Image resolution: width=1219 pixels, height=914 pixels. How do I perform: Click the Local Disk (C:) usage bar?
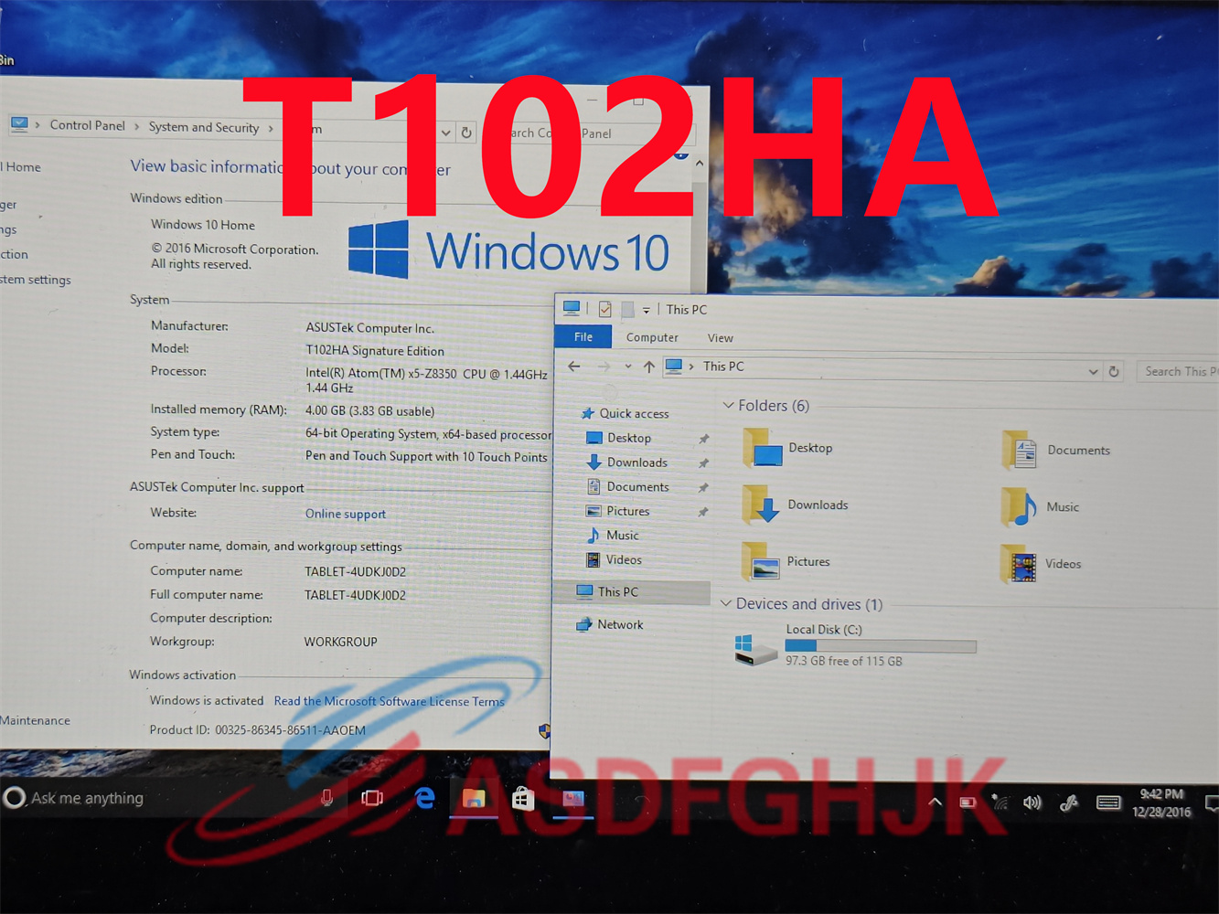(881, 646)
